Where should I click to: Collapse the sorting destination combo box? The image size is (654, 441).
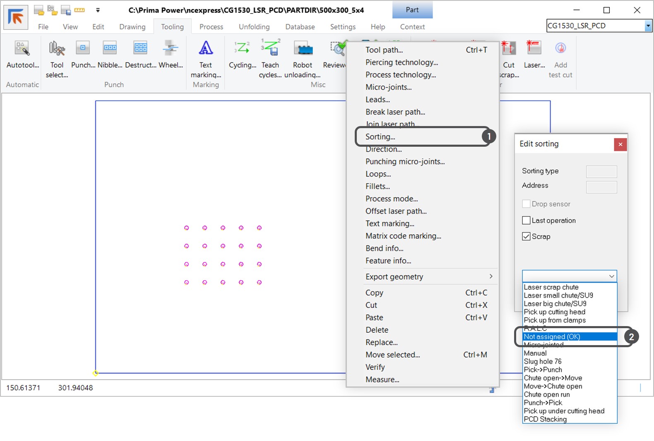pos(611,276)
